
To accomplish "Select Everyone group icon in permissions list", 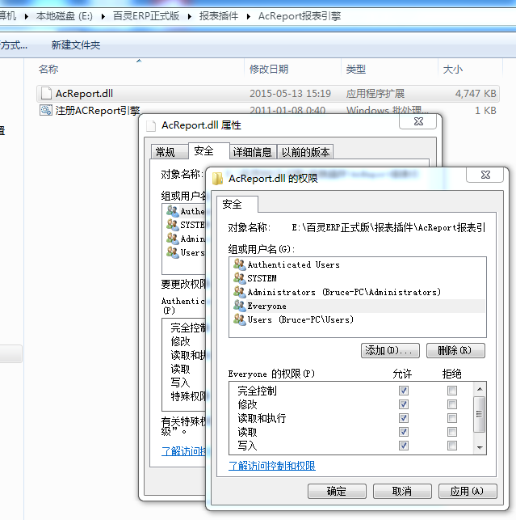I will (239, 306).
